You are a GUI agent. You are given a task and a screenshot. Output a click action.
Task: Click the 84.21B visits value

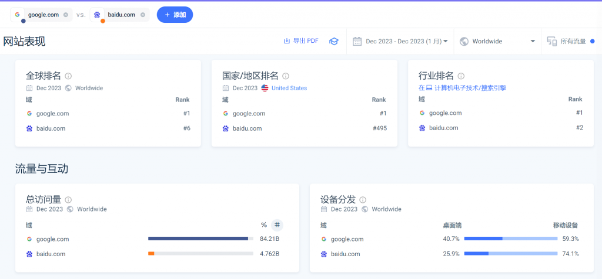(x=269, y=239)
